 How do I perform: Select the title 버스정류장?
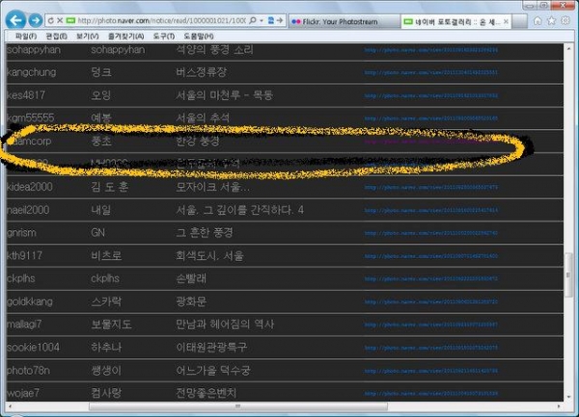201,72
